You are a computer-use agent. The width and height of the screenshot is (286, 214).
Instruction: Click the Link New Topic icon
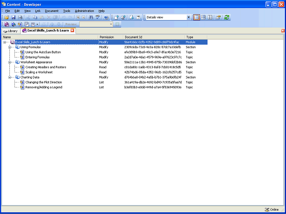pyautogui.click(x=20, y=24)
